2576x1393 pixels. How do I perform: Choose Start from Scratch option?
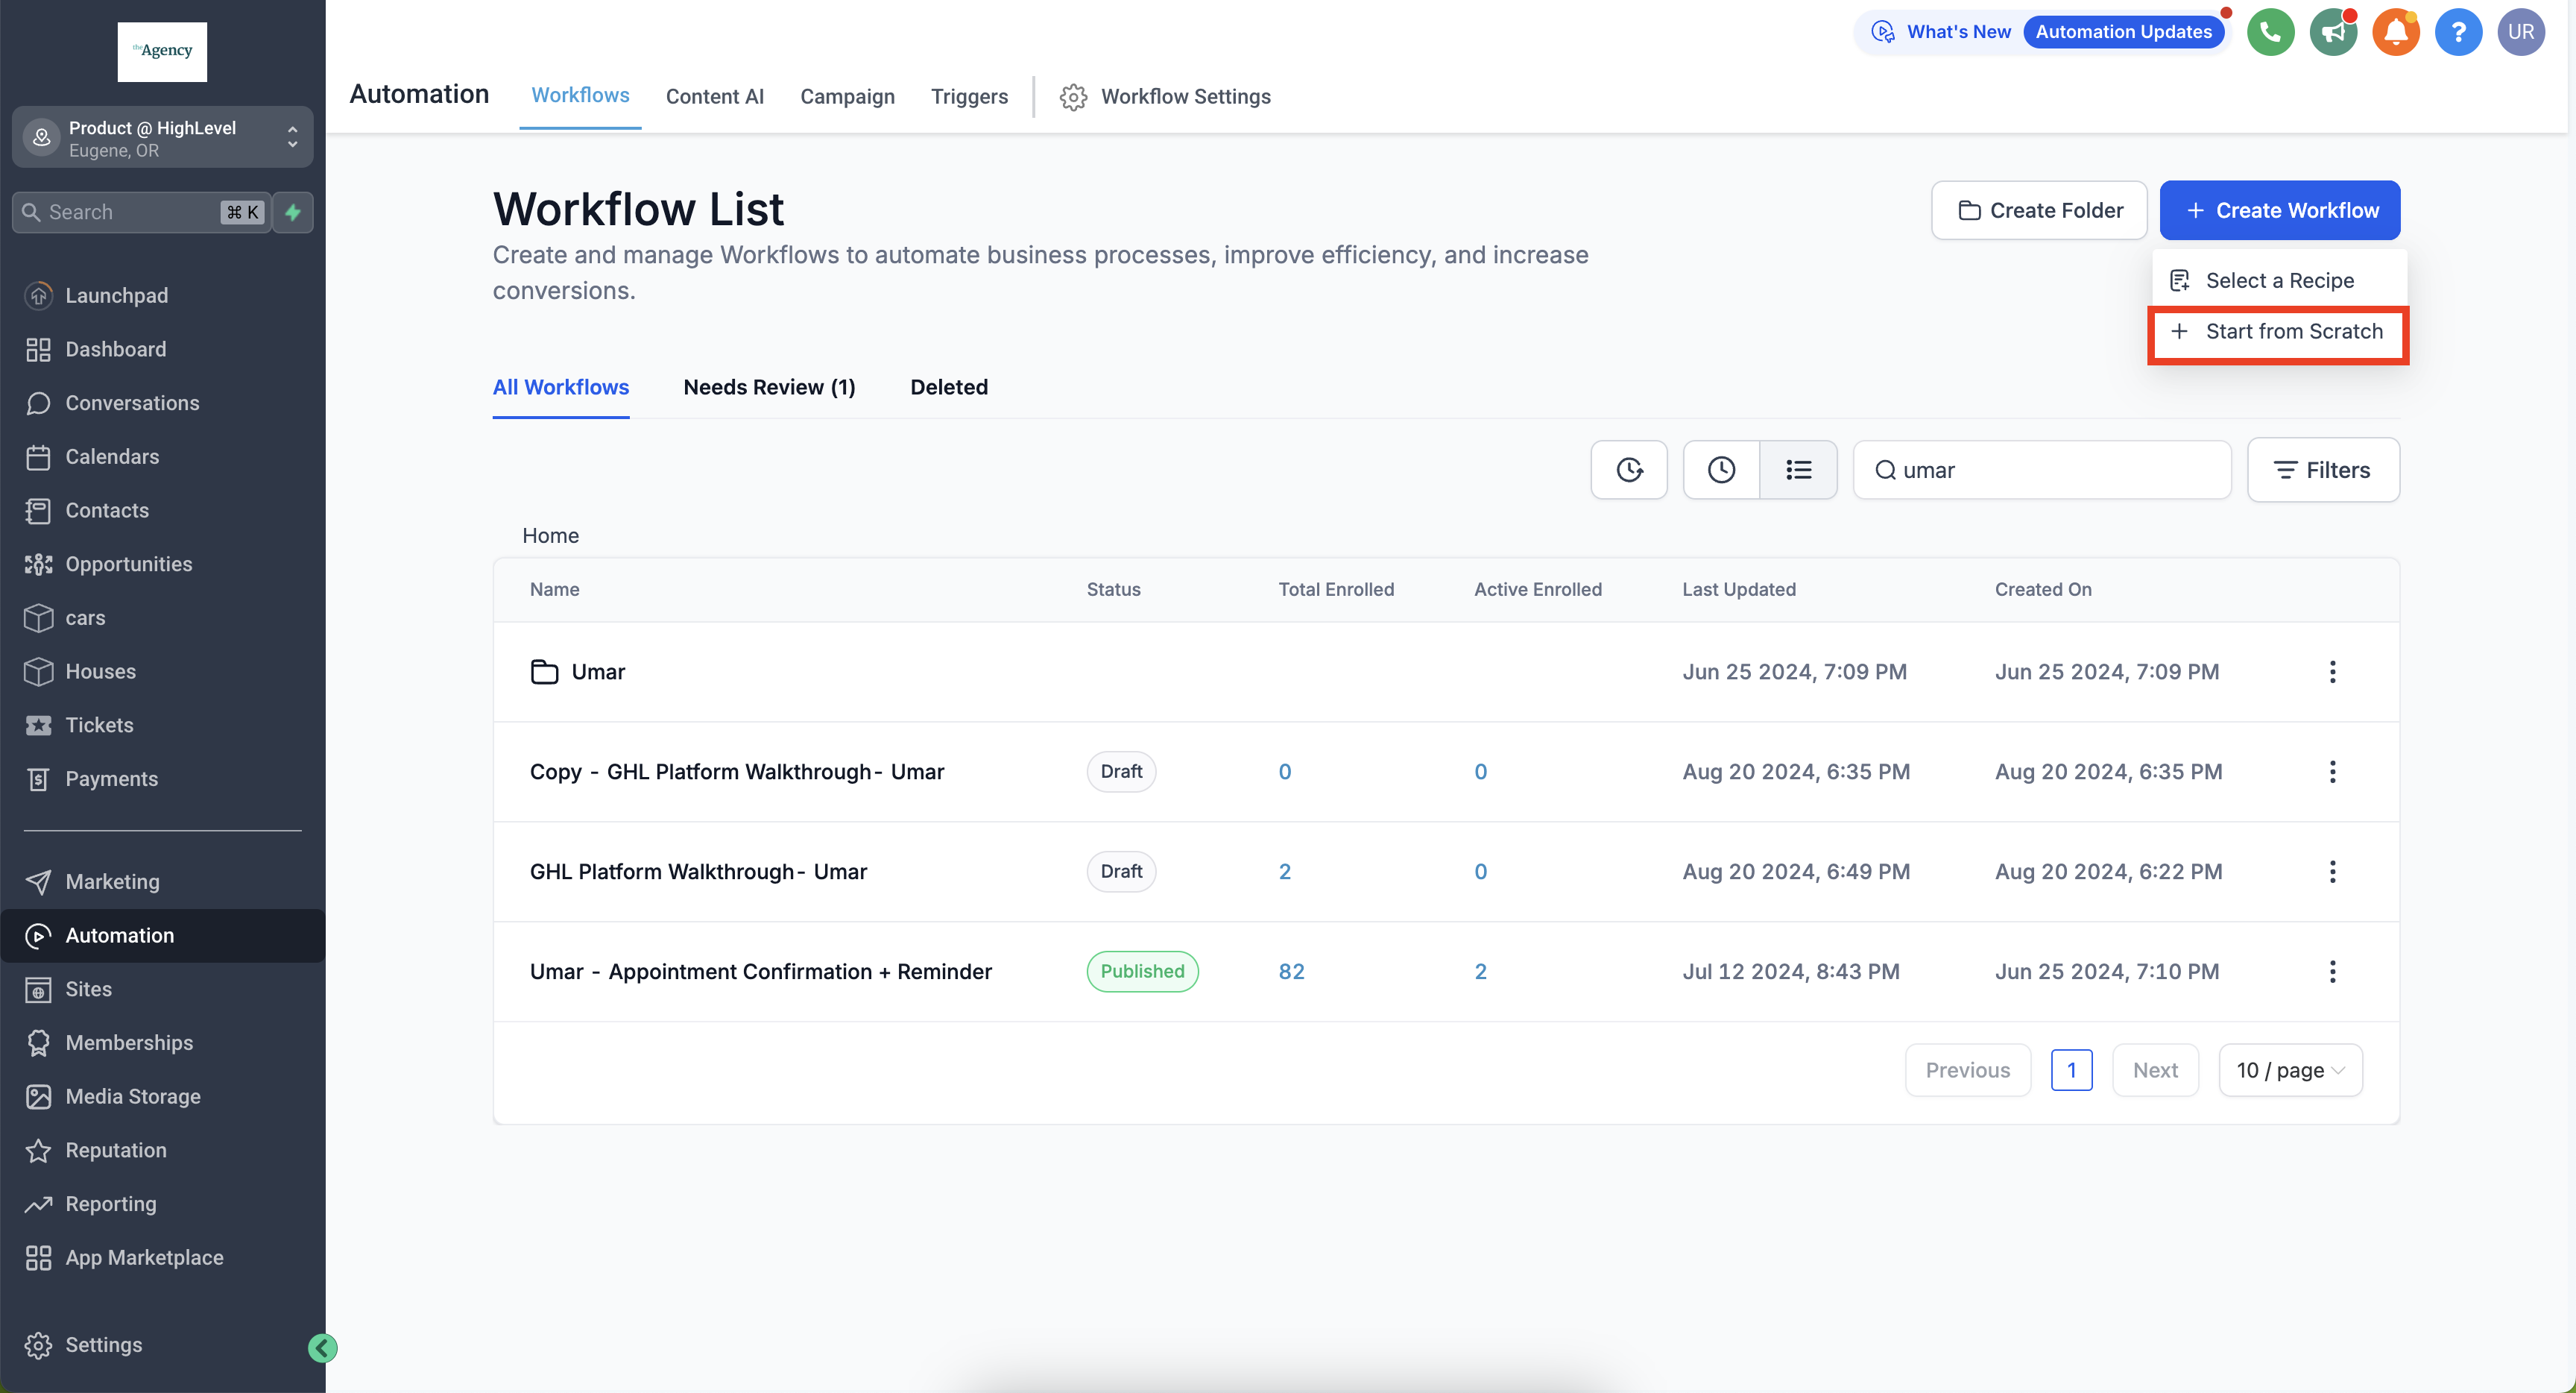tap(2279, 331)
